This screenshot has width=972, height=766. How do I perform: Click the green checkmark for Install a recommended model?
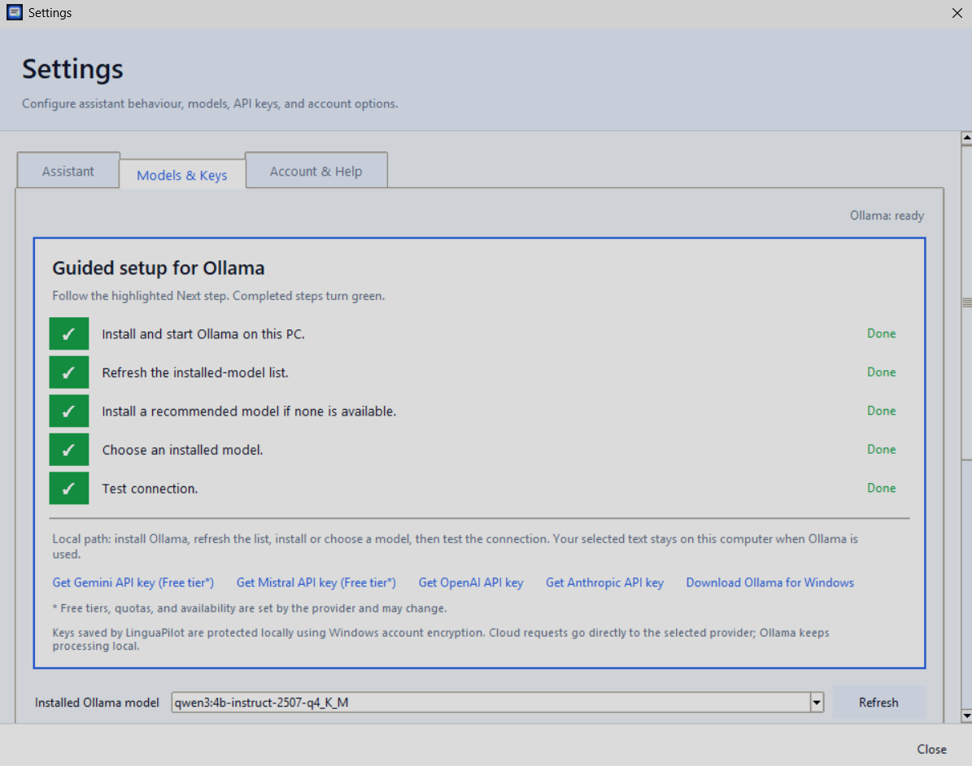(x=69, y=411)
